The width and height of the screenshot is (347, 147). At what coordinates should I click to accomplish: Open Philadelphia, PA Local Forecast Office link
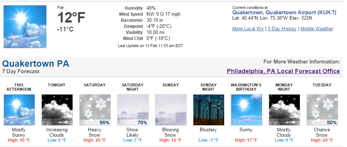pos(283,71)
